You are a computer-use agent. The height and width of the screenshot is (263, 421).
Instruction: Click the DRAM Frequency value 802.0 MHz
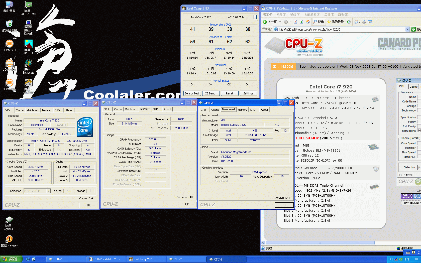point(155,139)
